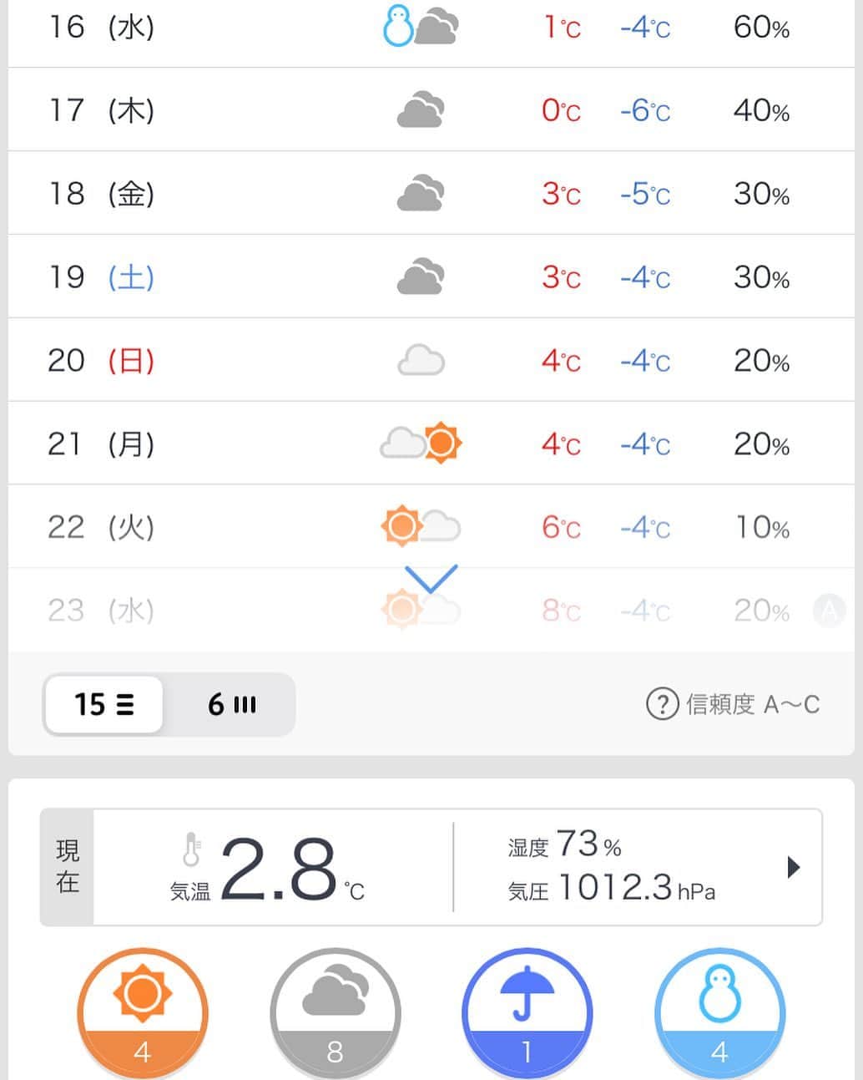863x1080 pixels.
Task: Click the question mark icon beside 信頼度
Action: pos(662,704)
